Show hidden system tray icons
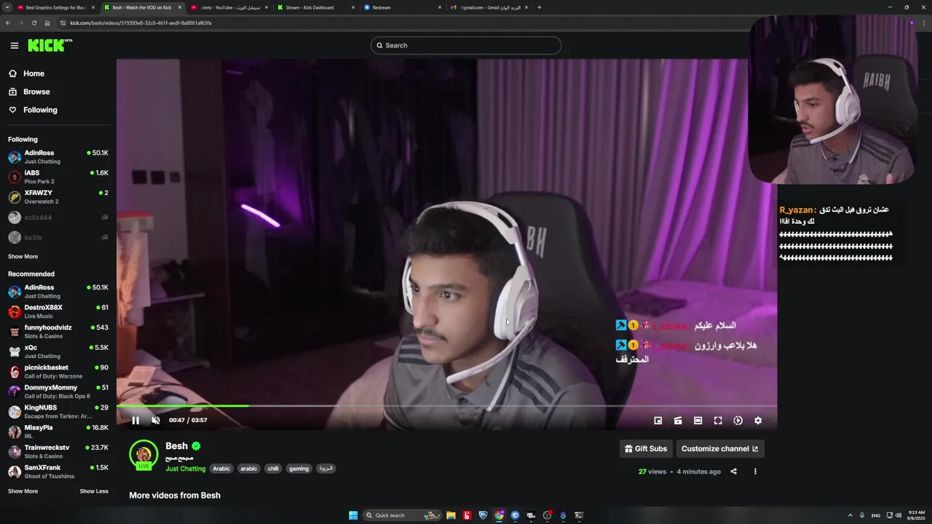Image resolution: width=932 pixels, height=524 pixels. (850, 515)
